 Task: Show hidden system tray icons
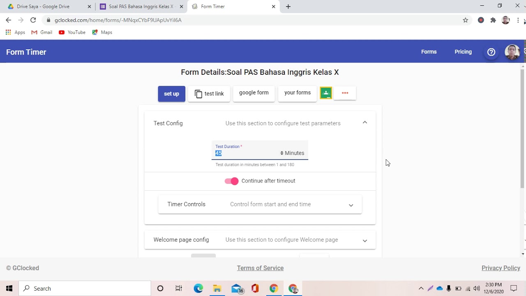(x=421, y=289)
